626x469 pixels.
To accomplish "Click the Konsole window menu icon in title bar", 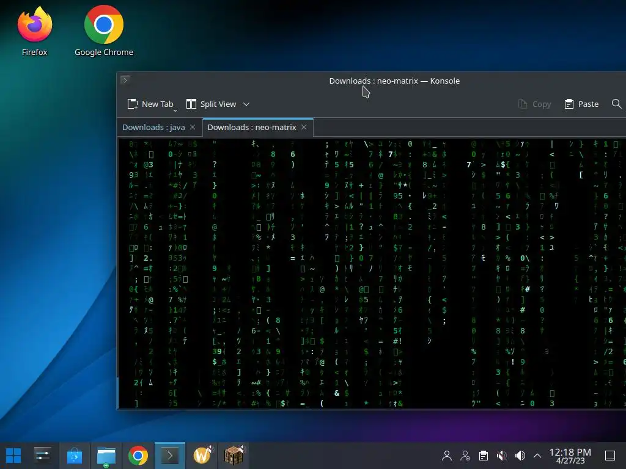I will click(x=125, y=80).
